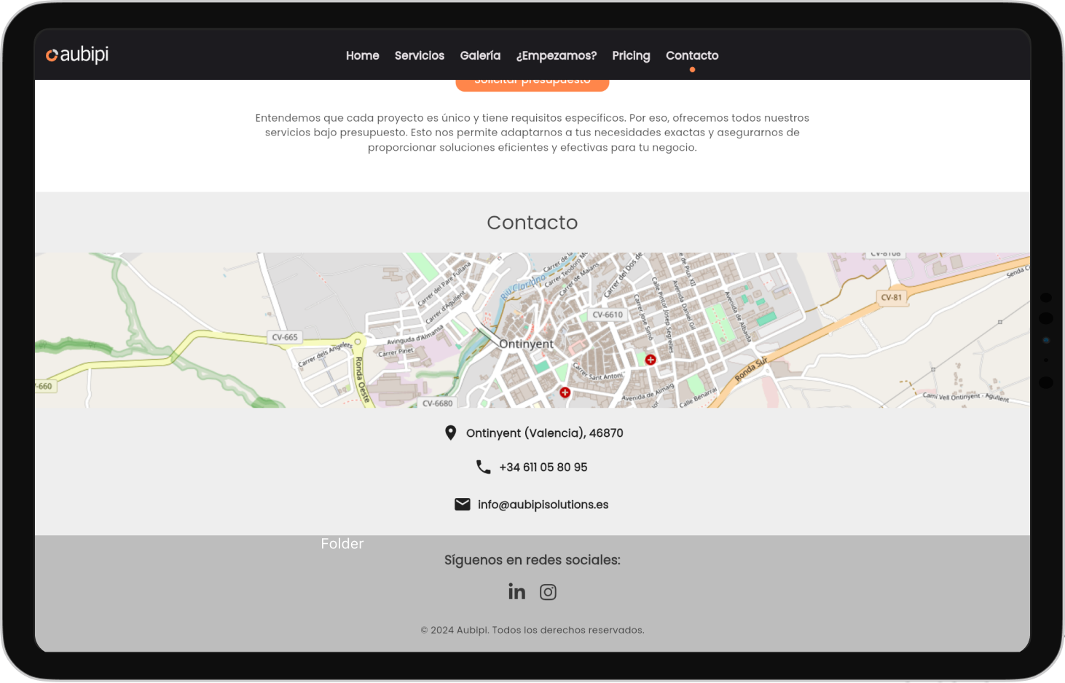Viewport: 1065px width, 683px height.
Task: Click the Ontinyent town label on map
Action: pyautogui.click(x=526, y=344)
